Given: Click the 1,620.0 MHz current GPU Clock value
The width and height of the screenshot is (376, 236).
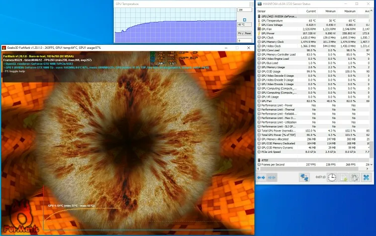Looking at the screenshot, I should pos(308,38).
